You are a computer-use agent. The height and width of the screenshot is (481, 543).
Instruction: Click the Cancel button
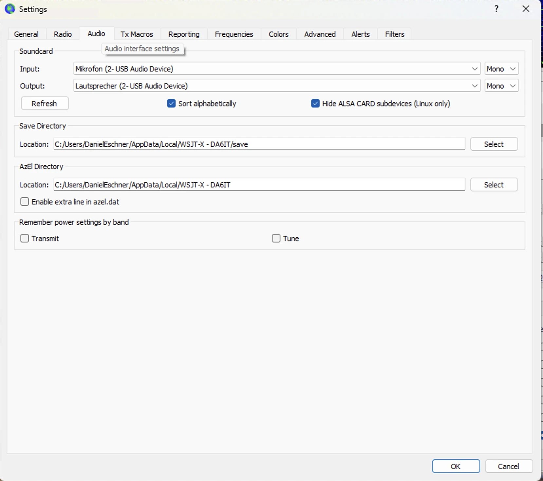(509, 466)
